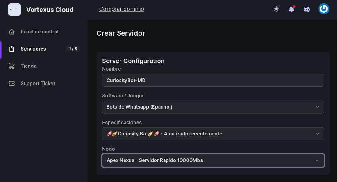337x182 pixels.
Task: Click the Comprar domínio link
Action: click(x=121, y=9)
